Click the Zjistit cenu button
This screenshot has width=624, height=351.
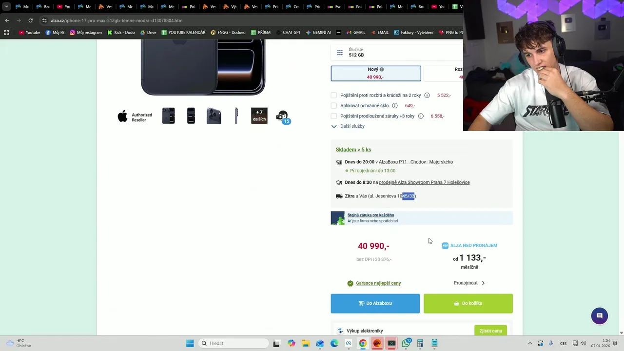[x=490, y=331]
